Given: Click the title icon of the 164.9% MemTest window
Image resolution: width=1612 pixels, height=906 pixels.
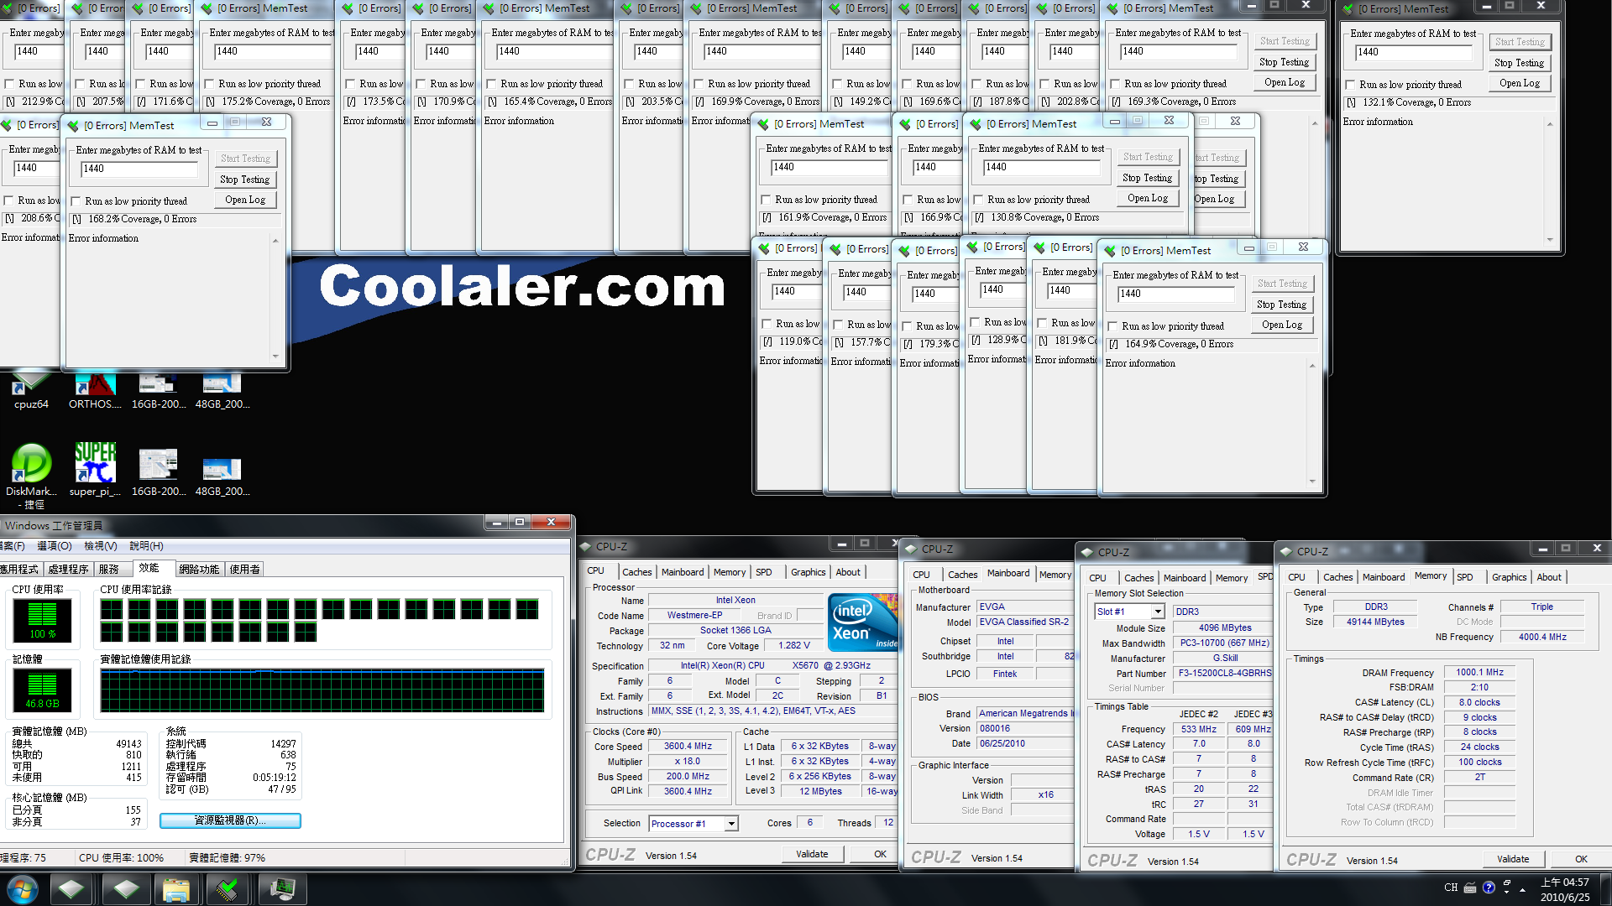Looking at the screenshot, I should 1111,251.
